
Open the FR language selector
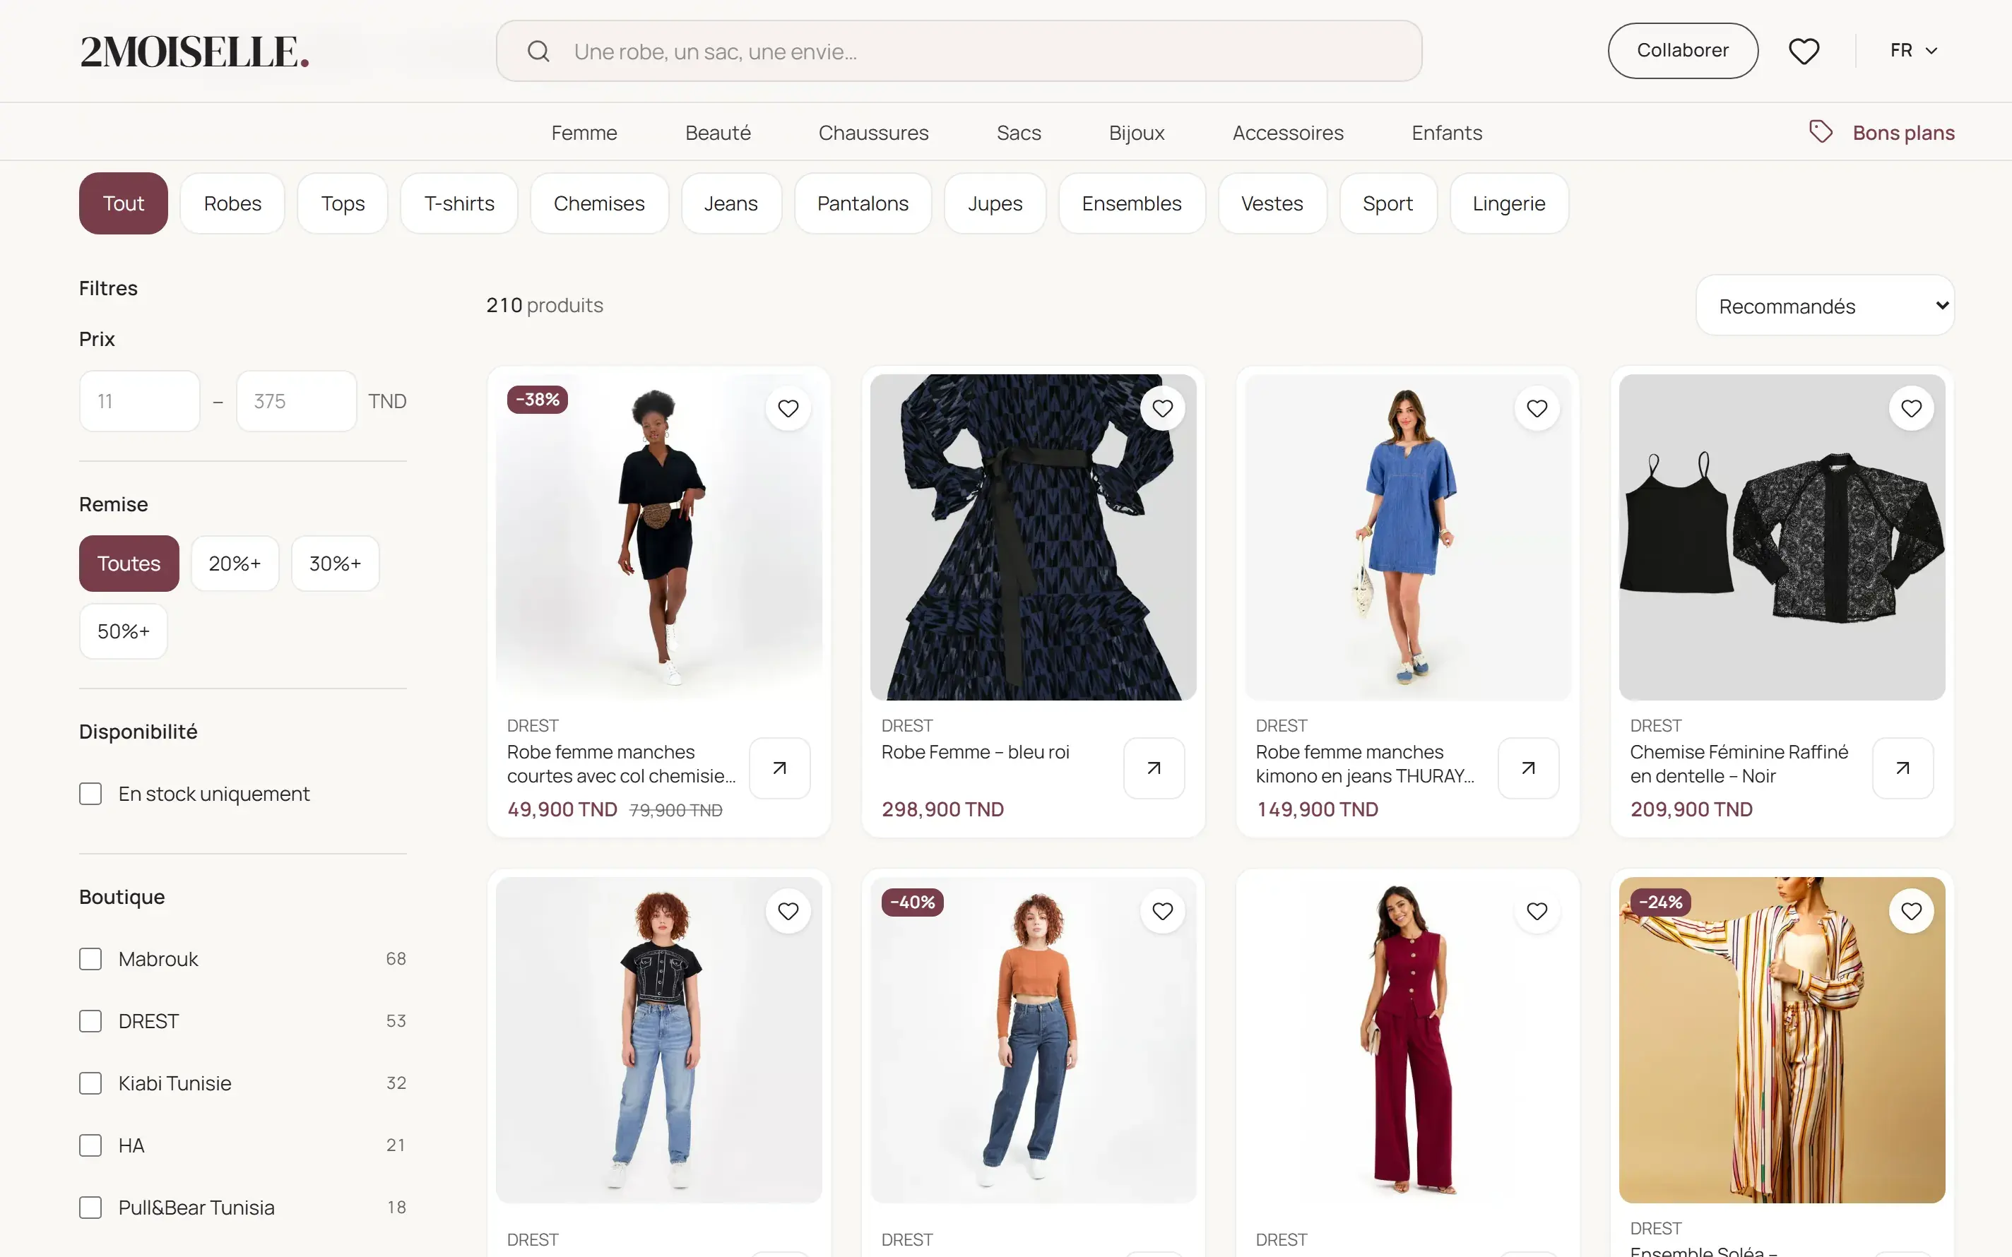pyautogui.click(x=1913, y=51)
